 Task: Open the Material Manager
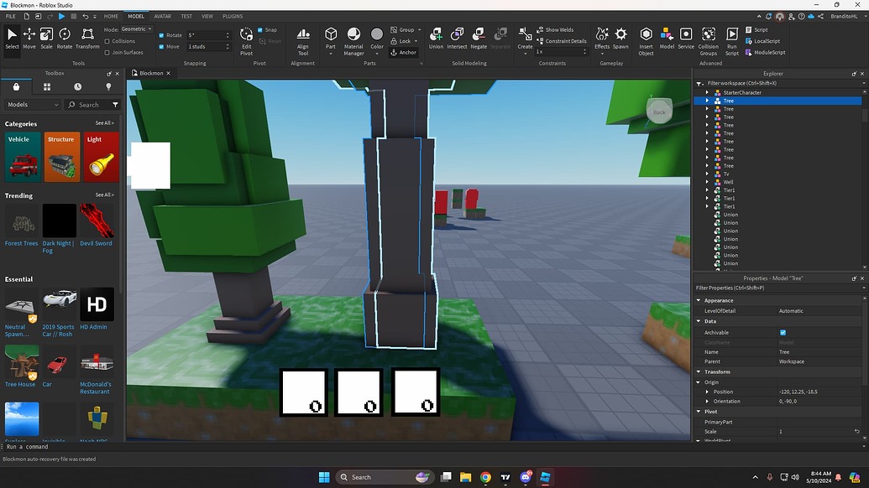point(353,41)
